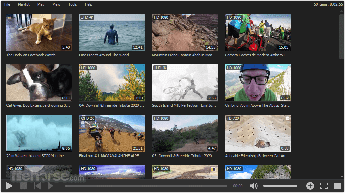
Task: Skip to the previous track
Action: 37,186
